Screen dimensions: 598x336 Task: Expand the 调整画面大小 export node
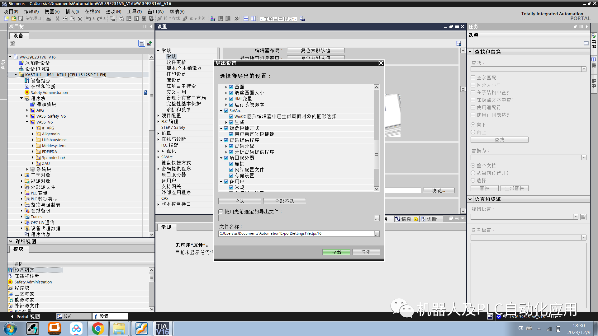(226, 93)
